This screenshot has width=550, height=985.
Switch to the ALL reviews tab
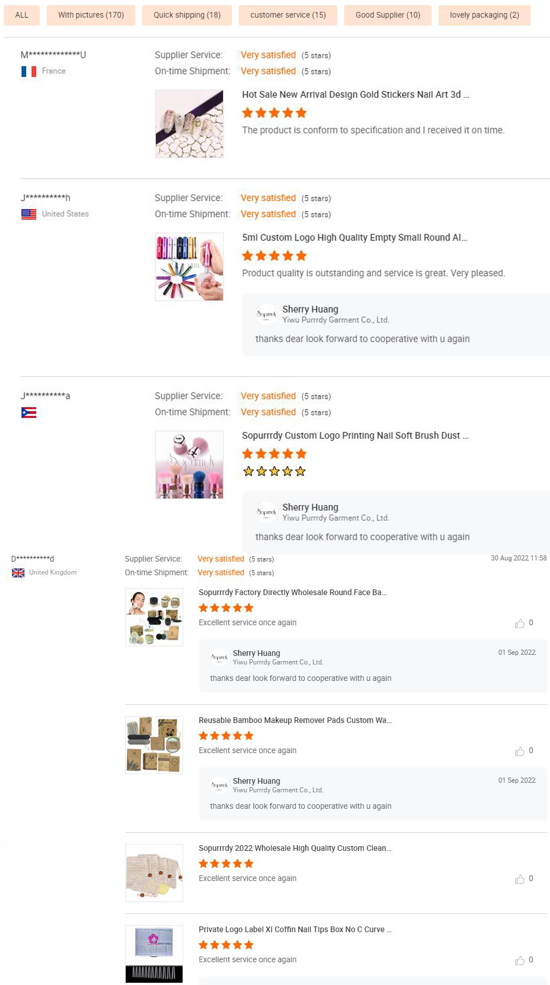click(22, 15)
